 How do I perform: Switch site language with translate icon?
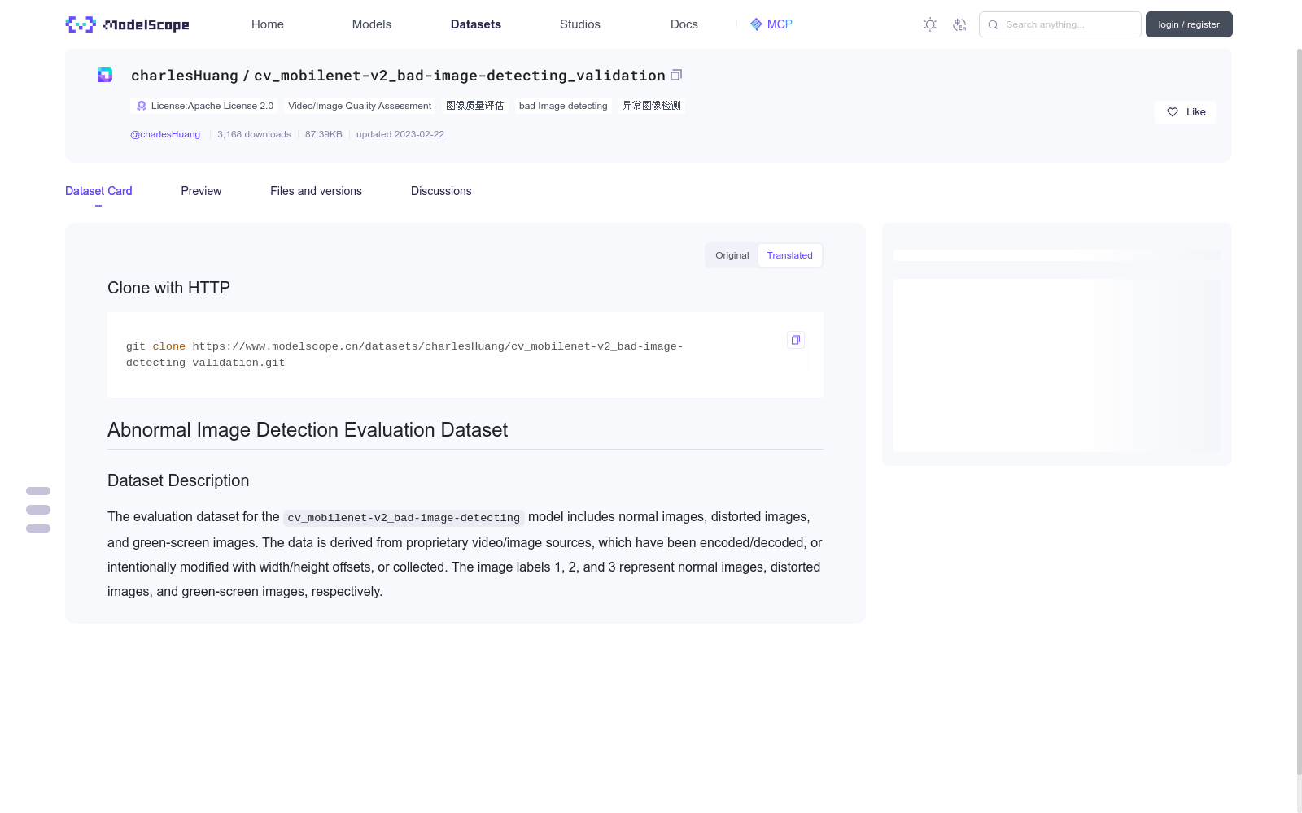pyautogui.click(x=959, y=24)
